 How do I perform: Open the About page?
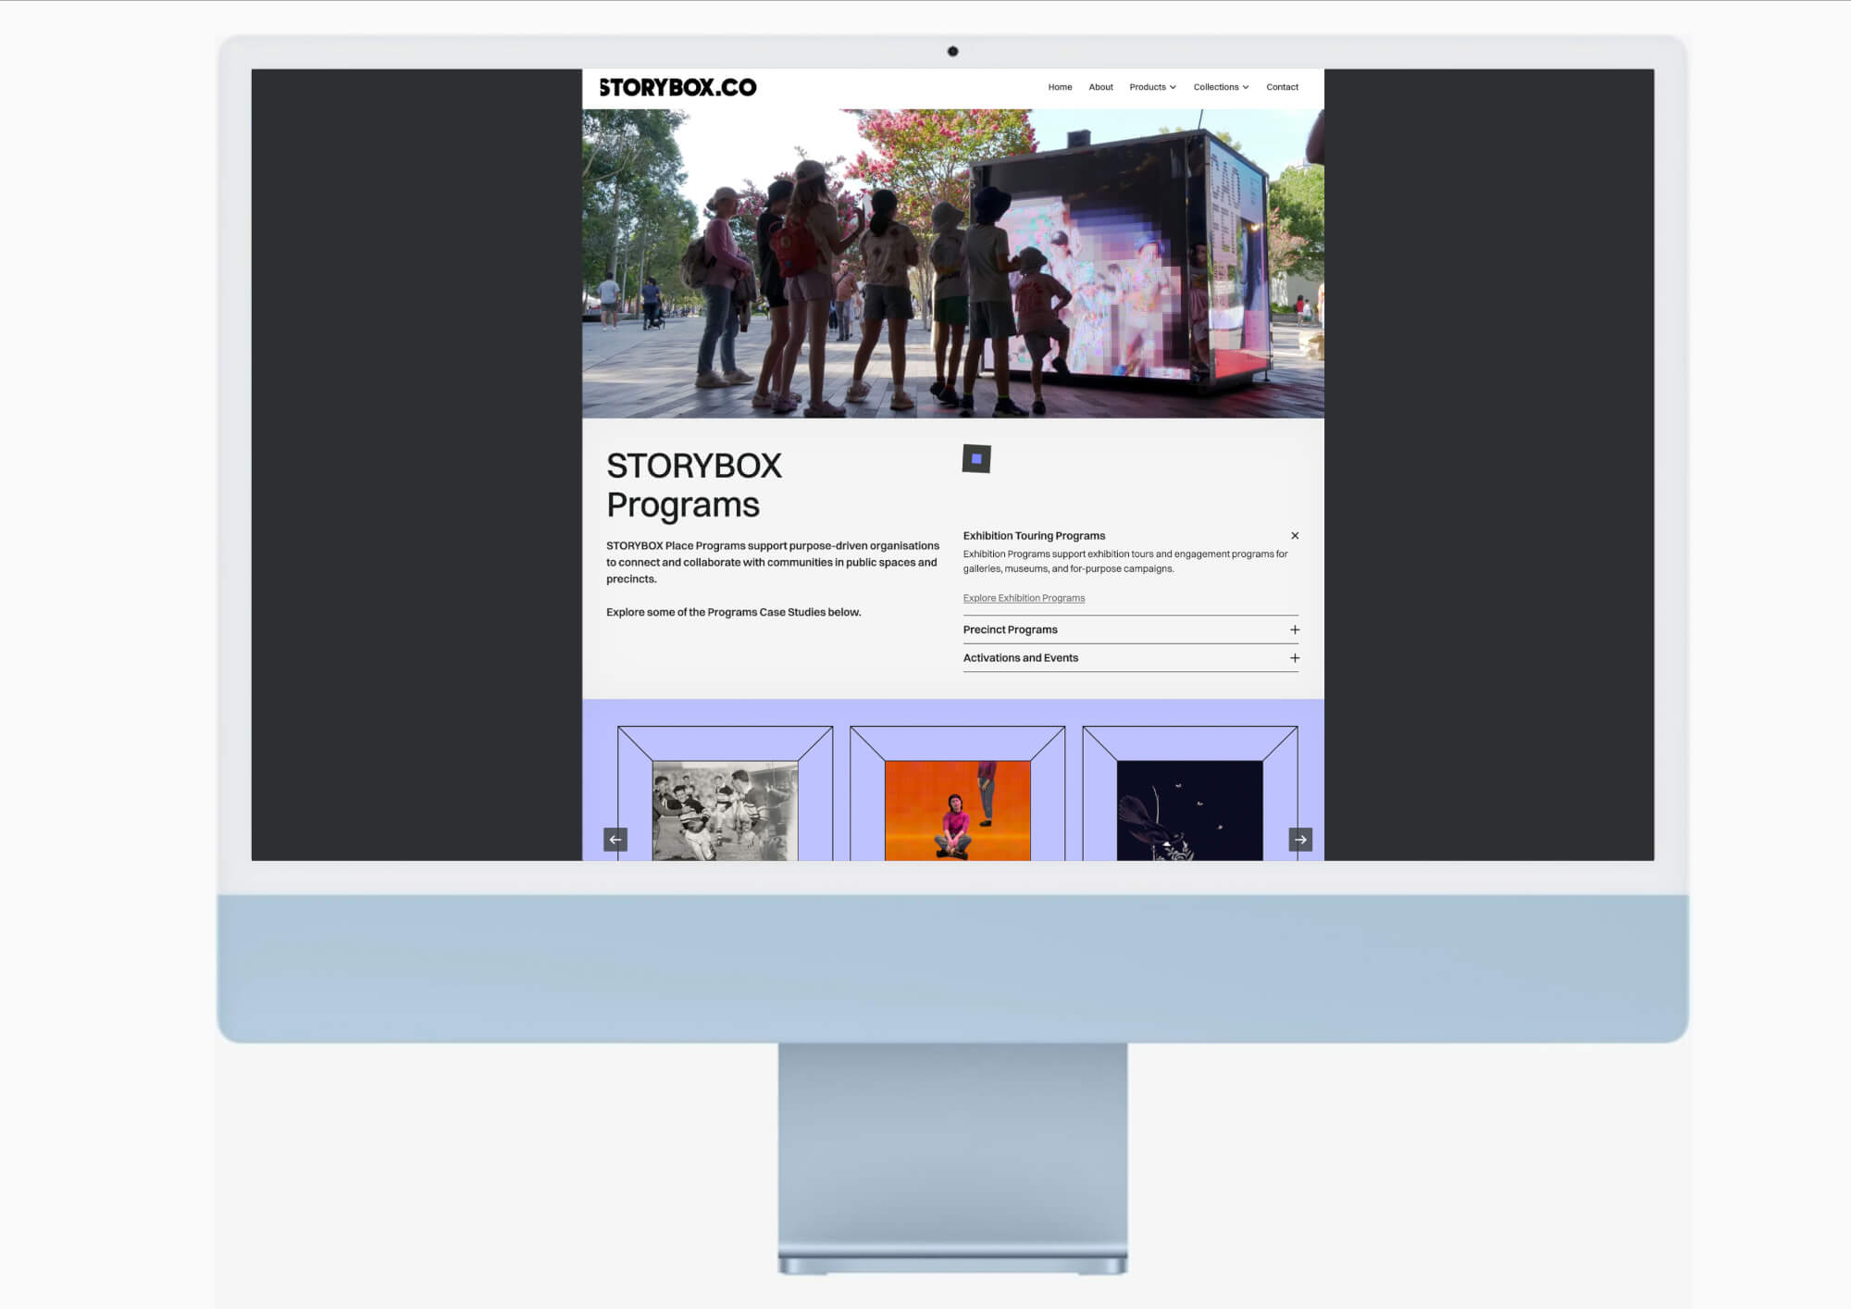point(1100,87)
